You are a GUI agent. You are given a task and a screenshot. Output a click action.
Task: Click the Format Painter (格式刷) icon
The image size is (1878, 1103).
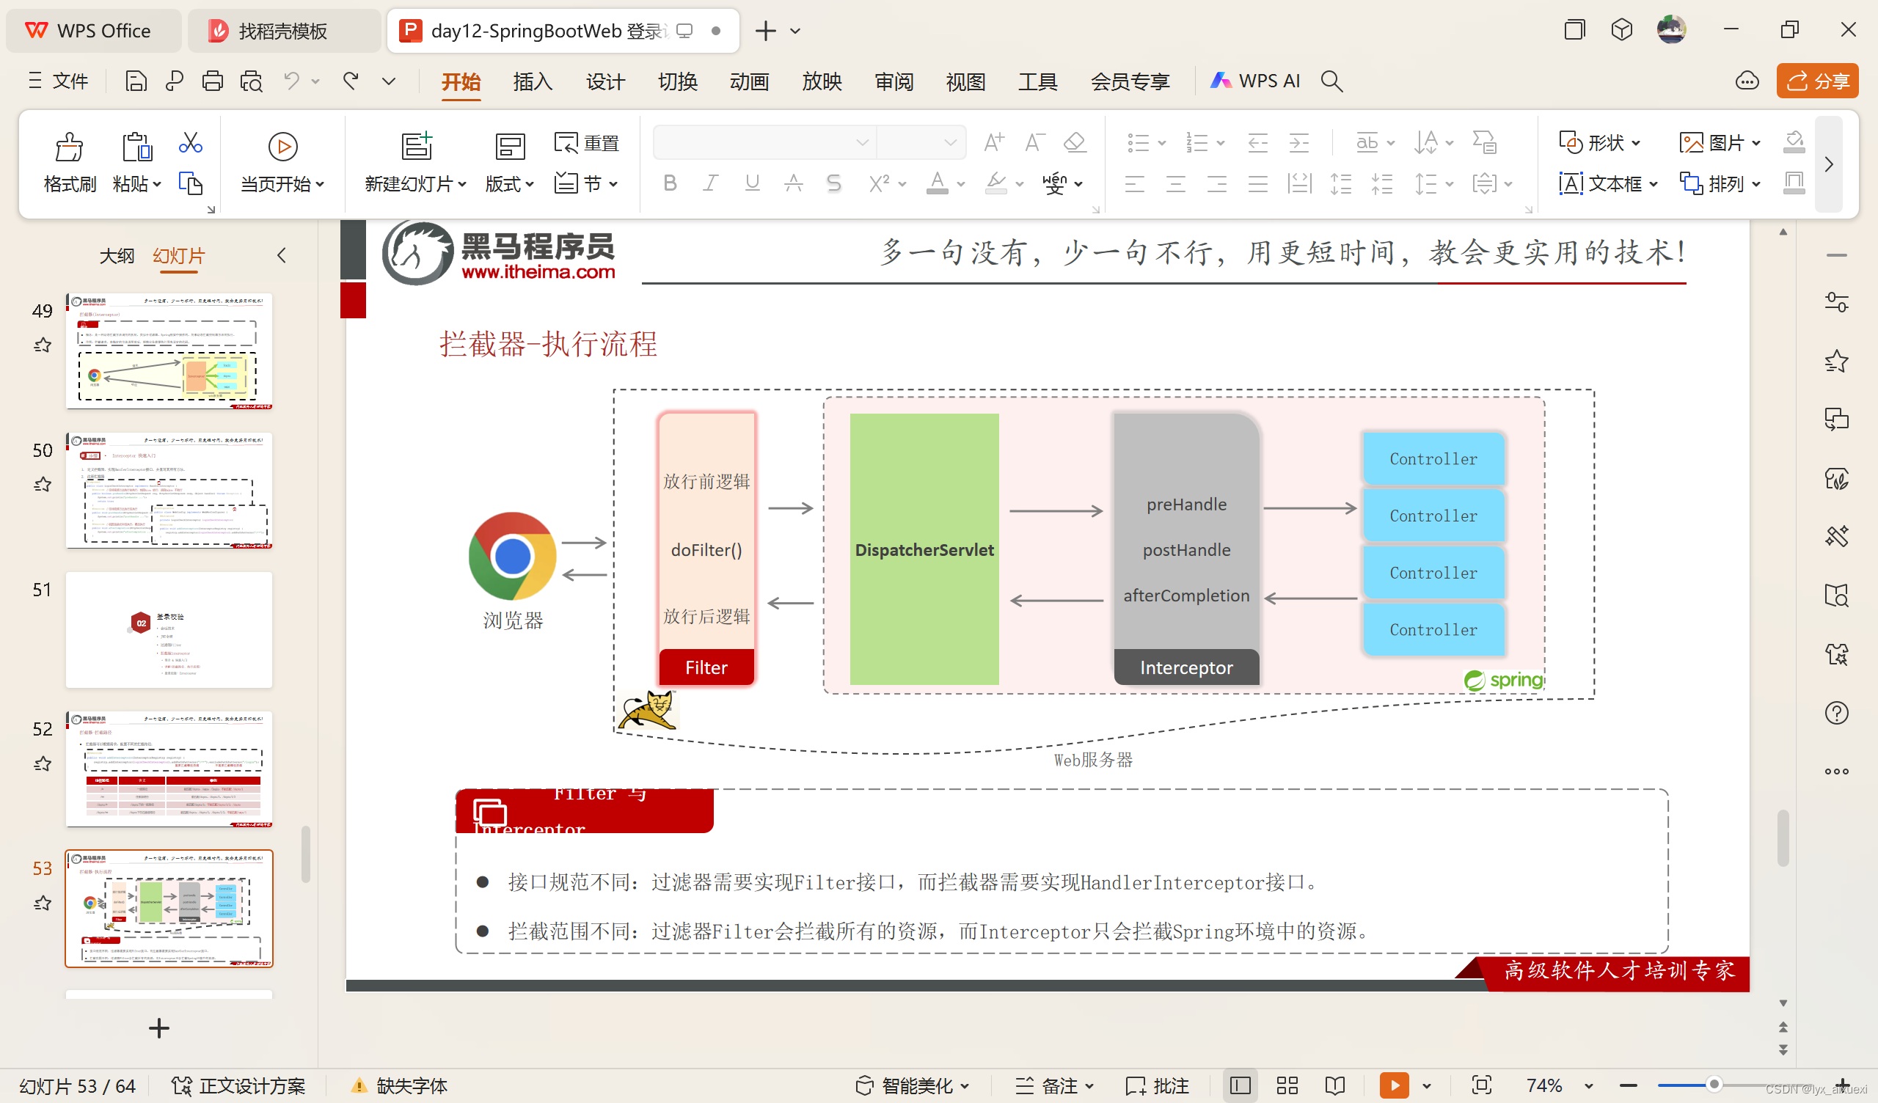(69, 147)
